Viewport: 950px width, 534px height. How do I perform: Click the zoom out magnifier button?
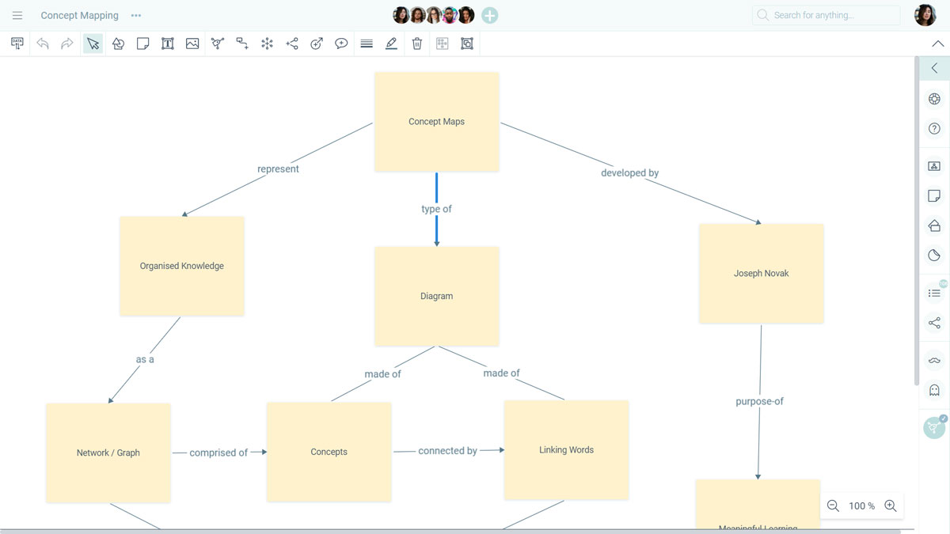pyautogui.click(x=833, y=506)
